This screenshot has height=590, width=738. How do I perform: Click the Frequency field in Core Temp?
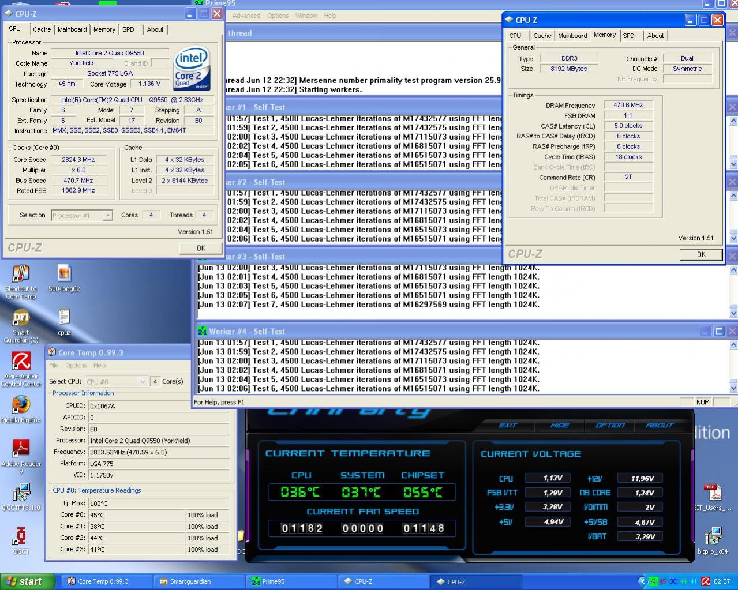(159, 452)
